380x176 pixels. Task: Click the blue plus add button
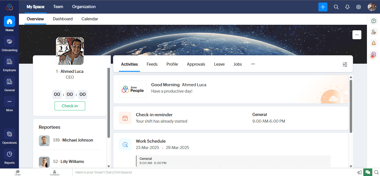[x=323, y=7]
